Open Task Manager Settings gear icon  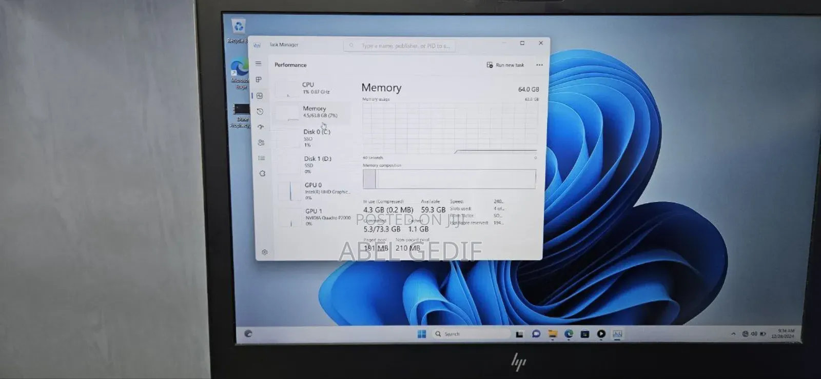click(x=265, y=252)
